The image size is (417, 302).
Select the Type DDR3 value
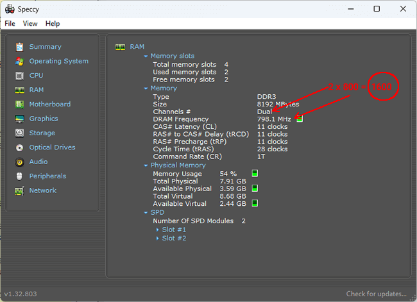[266, 97]
